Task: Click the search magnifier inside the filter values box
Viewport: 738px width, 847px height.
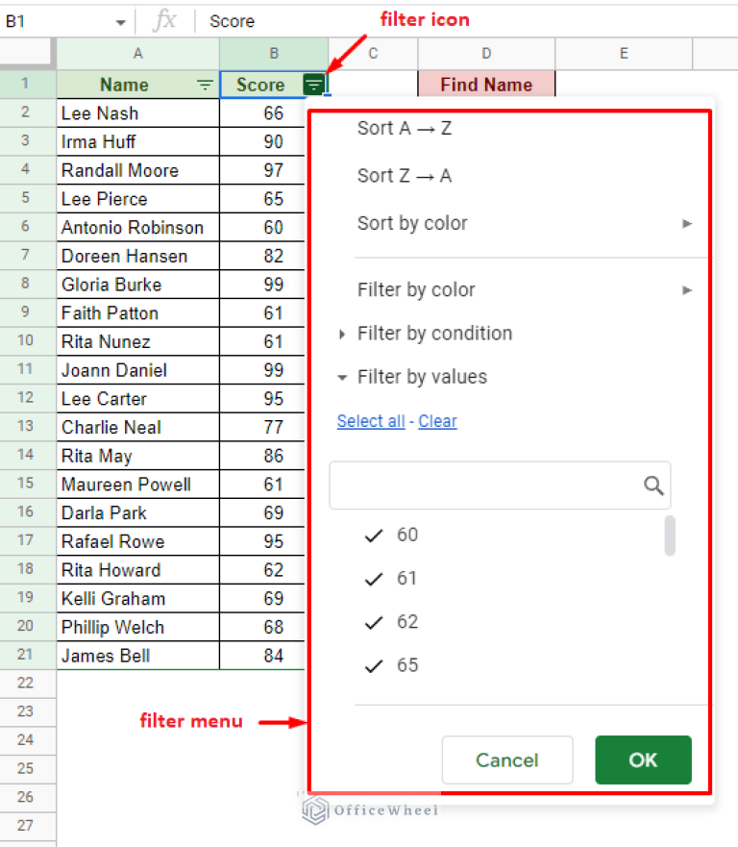Action: click(654, 486)
